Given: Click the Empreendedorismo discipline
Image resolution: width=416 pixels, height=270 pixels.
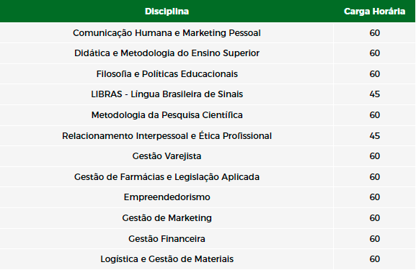Looking at the screenshot, I should click(167, 197).
